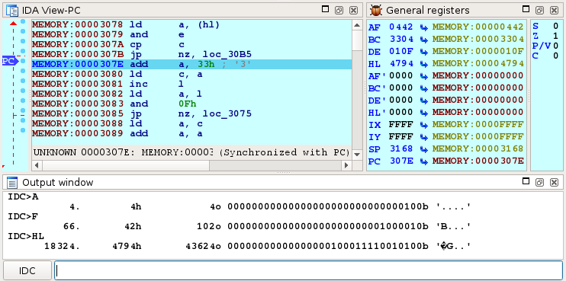Float the IDA View-PC panel
Viewport: 566px width, 281px height.
coord(339,10)
